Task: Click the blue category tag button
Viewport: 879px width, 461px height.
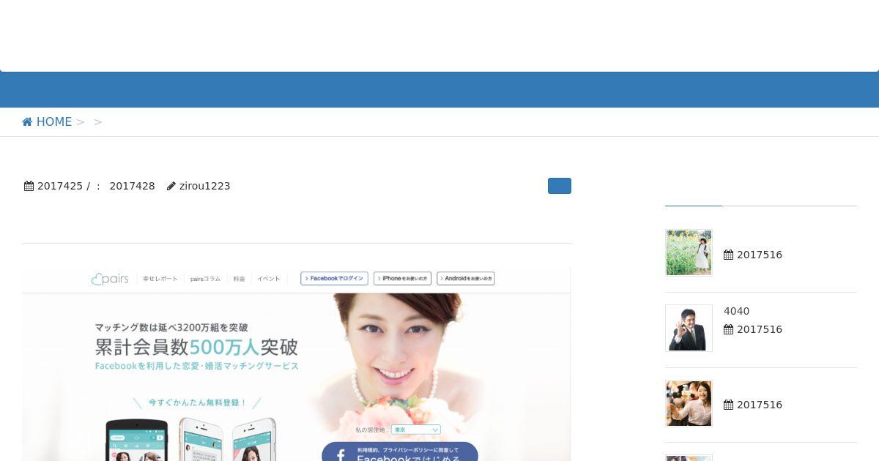Action: pyautogui.click(x=560, y=186)
